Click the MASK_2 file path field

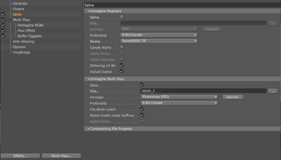point(203,91)
